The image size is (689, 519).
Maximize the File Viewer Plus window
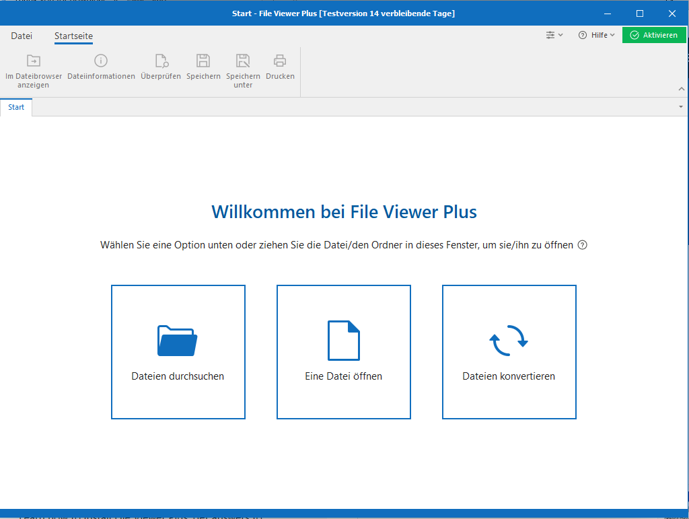[640, 13]
